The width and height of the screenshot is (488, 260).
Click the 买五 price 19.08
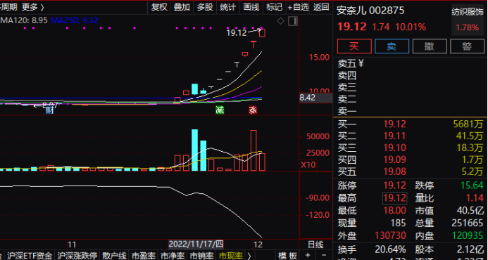(394, 171)
